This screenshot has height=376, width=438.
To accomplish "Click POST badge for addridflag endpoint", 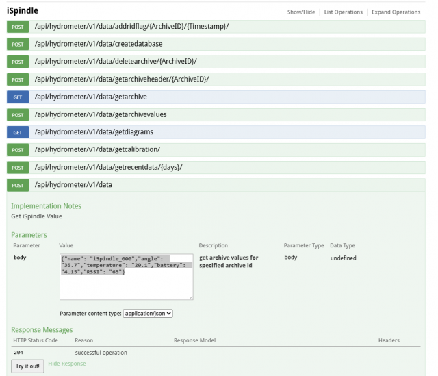I will click(x=18, y=27).
